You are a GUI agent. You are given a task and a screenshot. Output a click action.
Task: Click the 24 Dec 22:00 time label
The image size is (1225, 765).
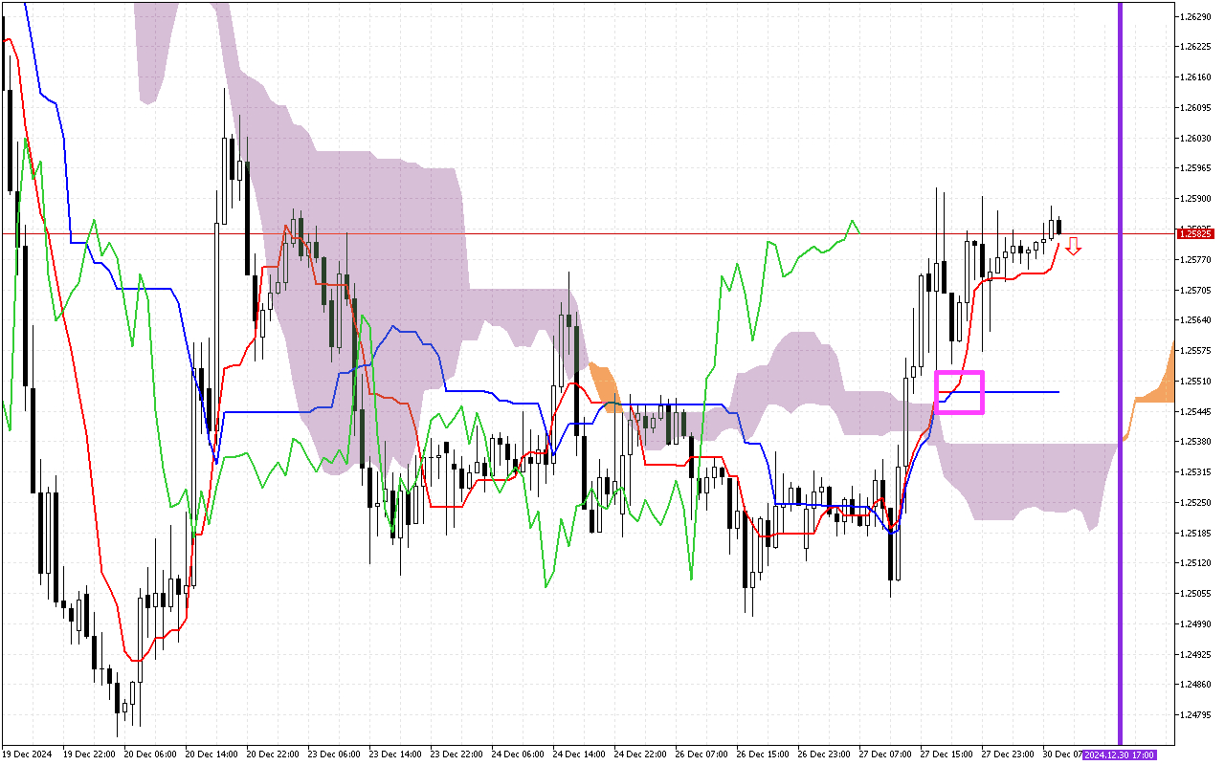click(x=640, y=754)
